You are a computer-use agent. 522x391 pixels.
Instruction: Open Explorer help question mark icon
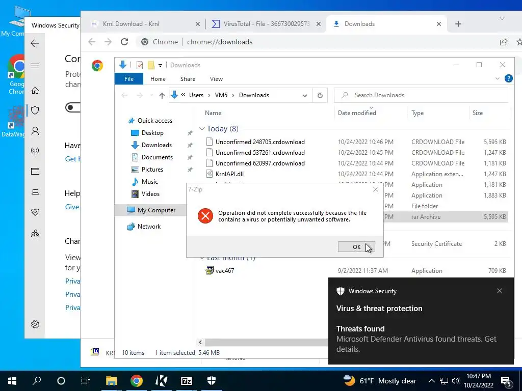pyautogui.click(x=508, y=78)
